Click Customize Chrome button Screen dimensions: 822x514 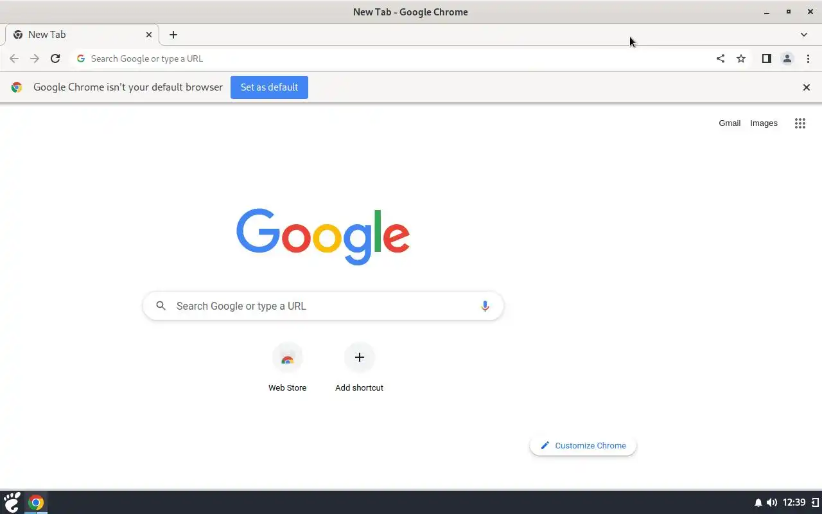pos(583,445)
